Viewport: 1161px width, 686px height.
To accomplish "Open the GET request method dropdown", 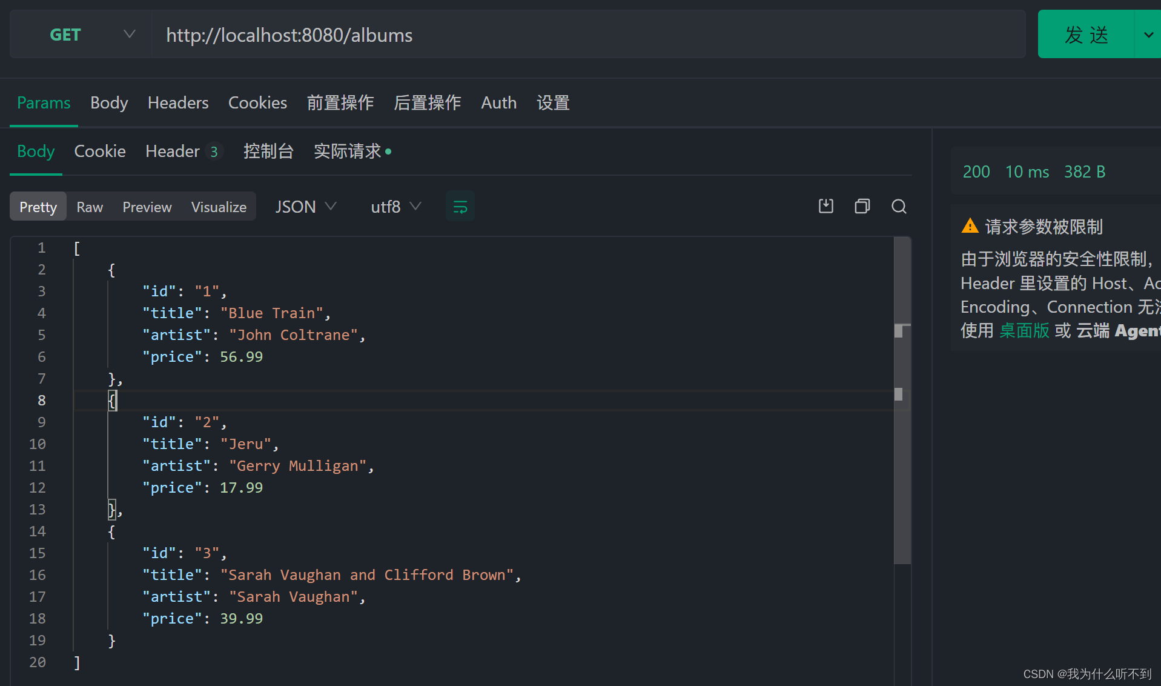I will click(81, 35).
